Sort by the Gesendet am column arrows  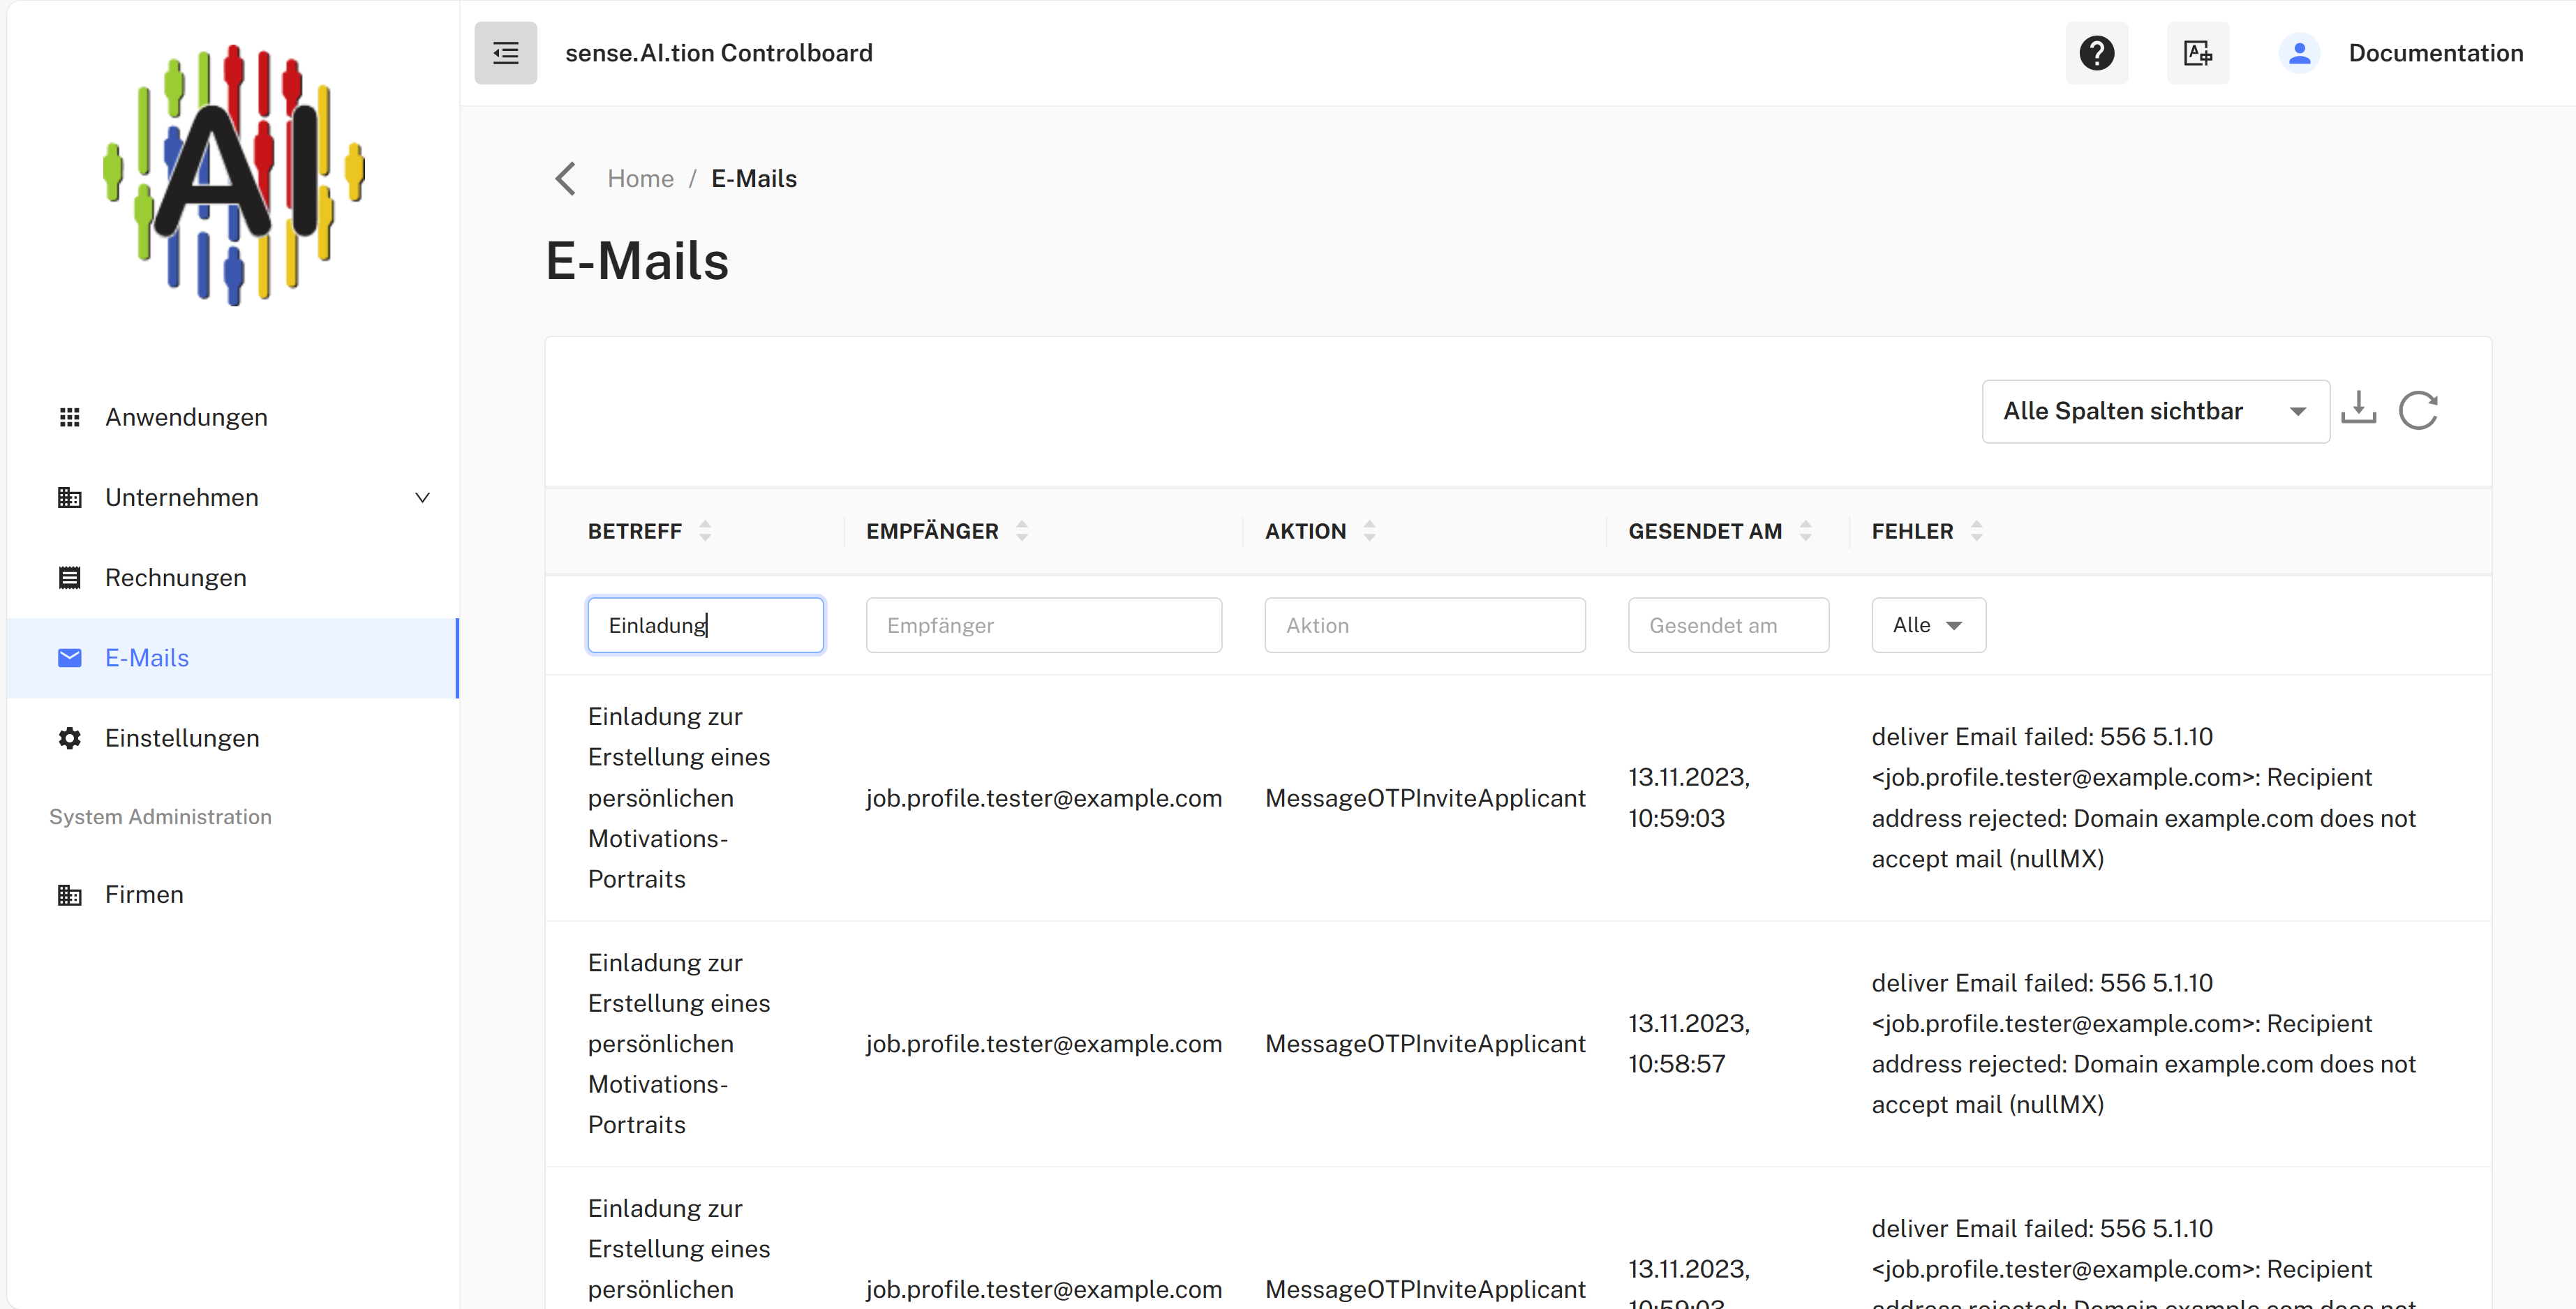click(1805, 531)
